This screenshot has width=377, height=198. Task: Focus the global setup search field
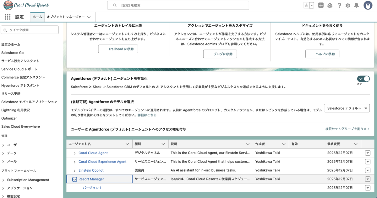178,5
